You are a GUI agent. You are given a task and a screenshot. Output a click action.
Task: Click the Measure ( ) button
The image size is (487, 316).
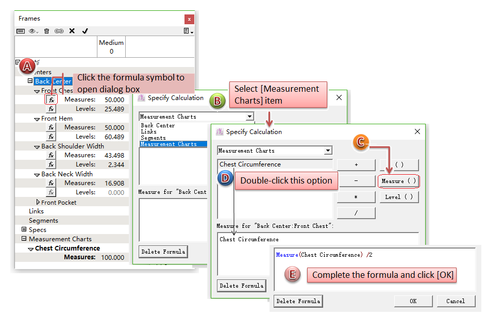pos(399,181)
